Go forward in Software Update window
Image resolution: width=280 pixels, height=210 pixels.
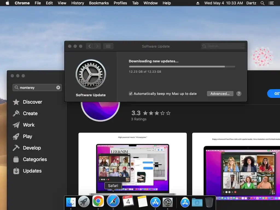[x=97, y=46]
